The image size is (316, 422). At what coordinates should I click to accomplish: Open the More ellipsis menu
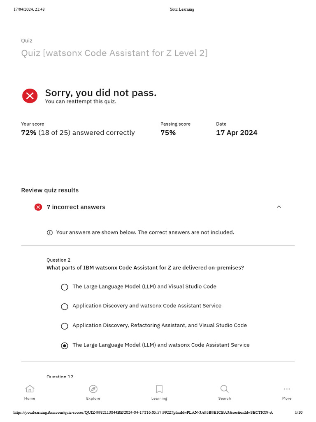coord(287,389)
